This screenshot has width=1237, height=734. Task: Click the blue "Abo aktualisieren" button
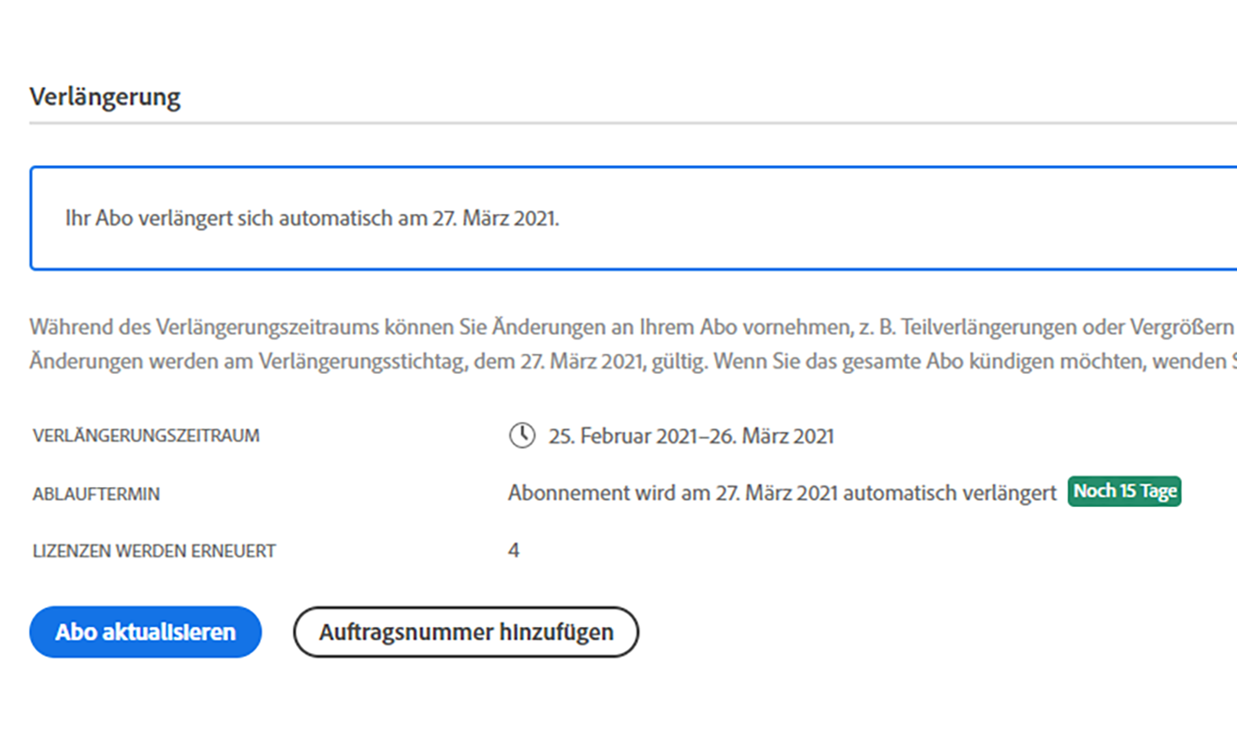(x=145, y=632)
